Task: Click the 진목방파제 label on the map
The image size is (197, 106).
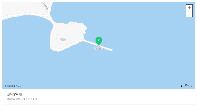Action: (x=99, y=49)
